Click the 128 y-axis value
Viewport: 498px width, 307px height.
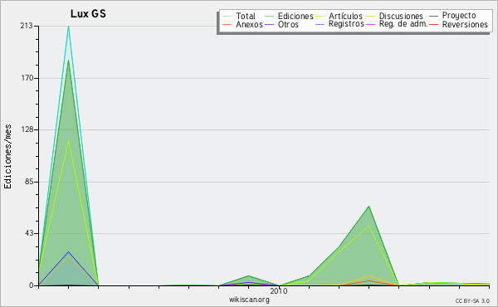pos(27,129)
